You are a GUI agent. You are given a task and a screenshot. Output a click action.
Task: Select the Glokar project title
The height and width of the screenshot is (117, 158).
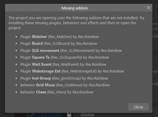click(88, 115)
